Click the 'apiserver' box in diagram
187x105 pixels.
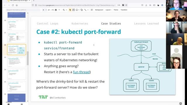pyautogui.click(x=141, y=67)
